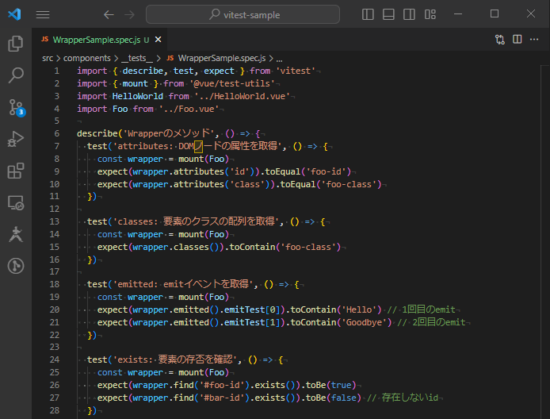Open Run and Debug view

point(16,139)
